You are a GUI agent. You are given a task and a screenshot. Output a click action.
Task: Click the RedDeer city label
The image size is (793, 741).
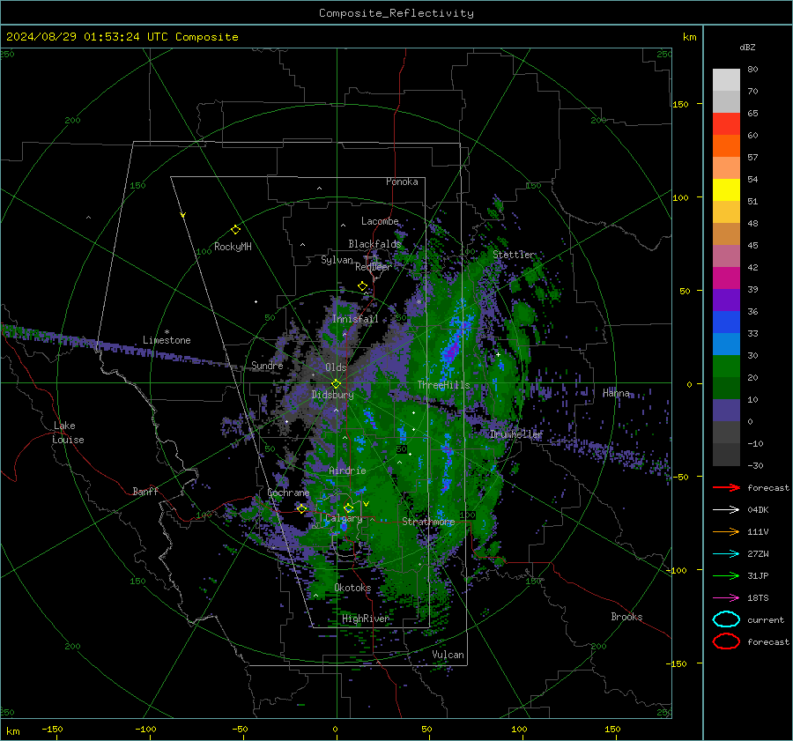click(374, 267)
